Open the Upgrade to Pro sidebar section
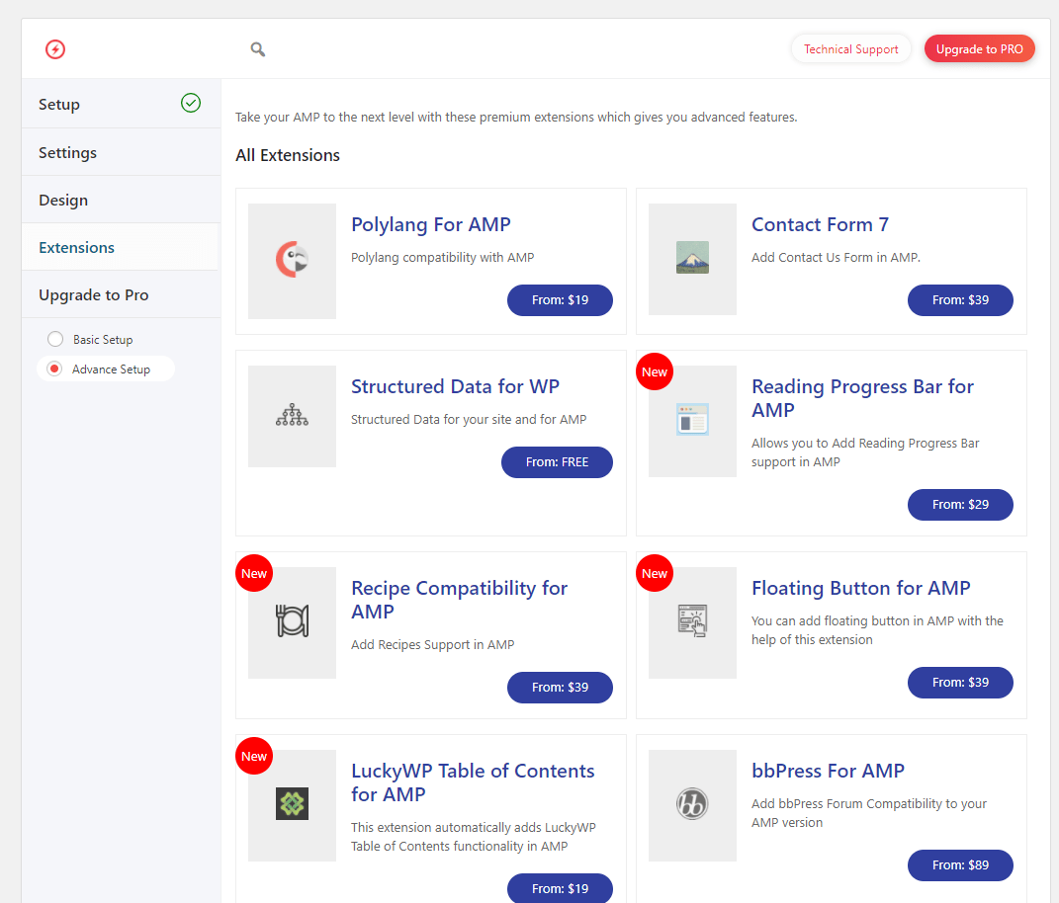The height and width of the screenshot is (903, 1059). pos(121,294)
